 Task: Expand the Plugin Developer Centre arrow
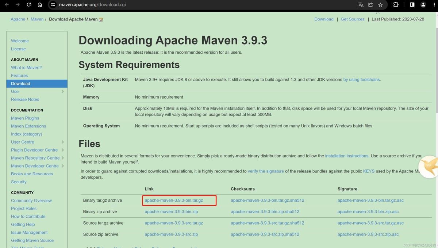pyautogui.click(x=63, y=150)
